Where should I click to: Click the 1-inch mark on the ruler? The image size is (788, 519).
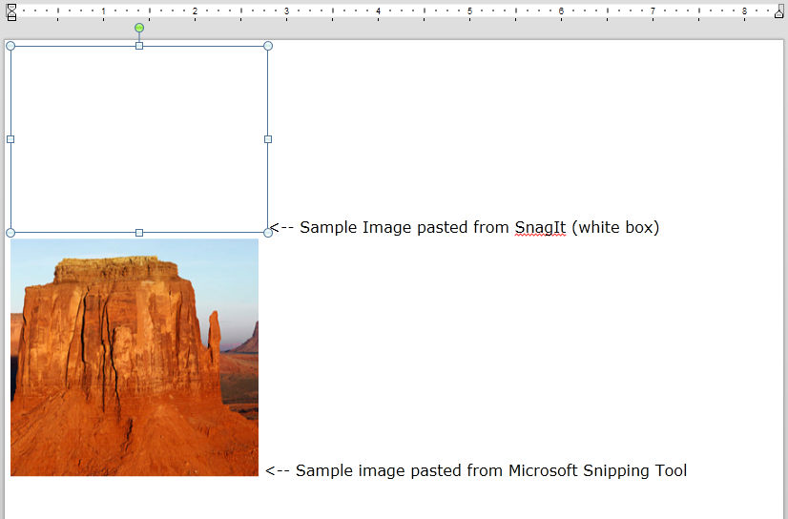(103, 11)
